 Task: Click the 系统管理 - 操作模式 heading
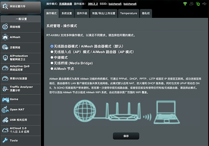pyautogui.click(x=62, y=26)
